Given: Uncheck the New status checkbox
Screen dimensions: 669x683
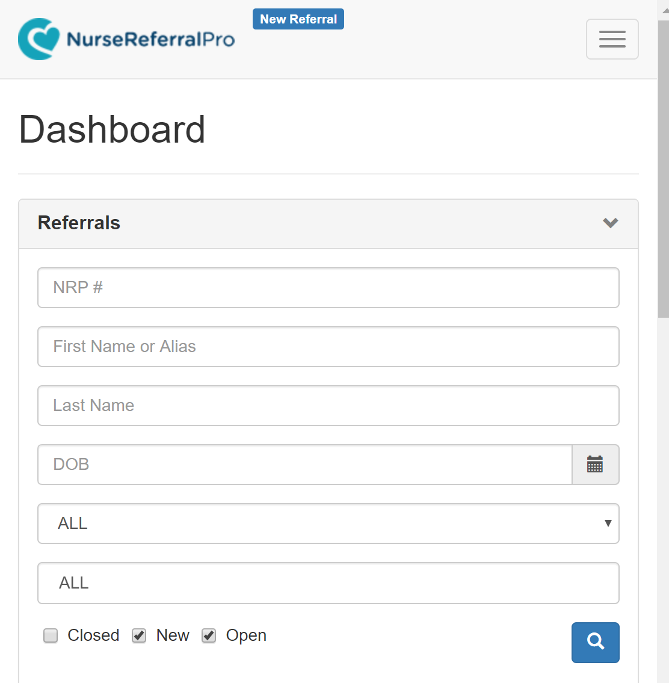Looking at the screenshot, I should (139, 635).
